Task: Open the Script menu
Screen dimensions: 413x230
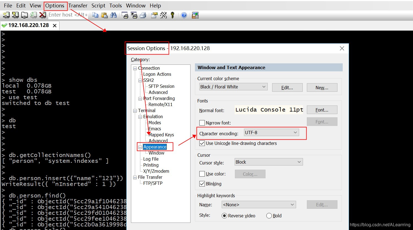Action: tap(98, 6)
